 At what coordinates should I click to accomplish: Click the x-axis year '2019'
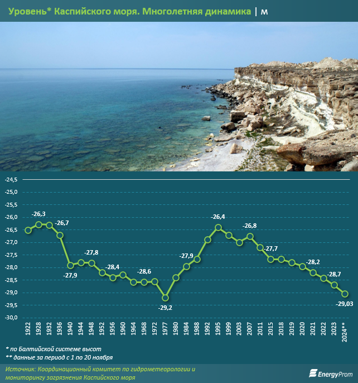pos(292,328)
